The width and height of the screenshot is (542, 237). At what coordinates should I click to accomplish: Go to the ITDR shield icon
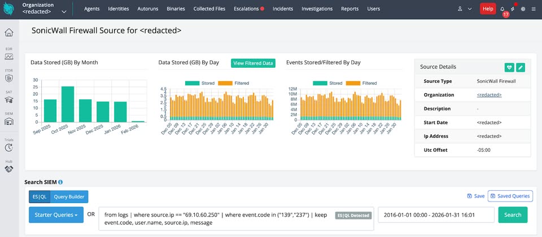tap(9, 76)
